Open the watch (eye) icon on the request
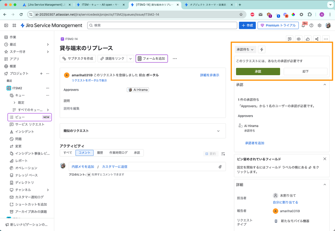This screenshot has height=231, width=335. (298, 39)
